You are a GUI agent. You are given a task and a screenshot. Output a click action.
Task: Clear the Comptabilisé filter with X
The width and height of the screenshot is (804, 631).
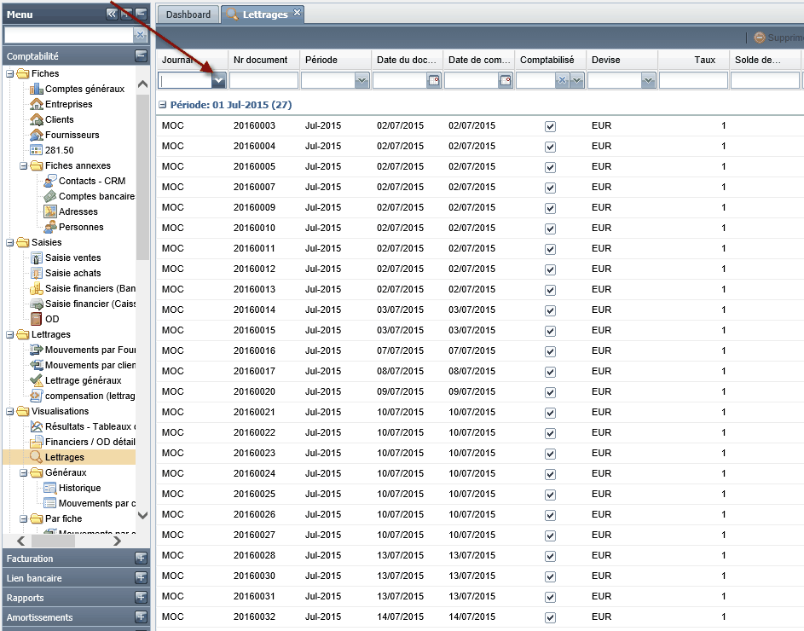(563, 80)
